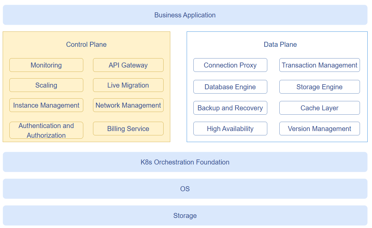Image resolution: width=372 pixels, height=228 pixels.
Task: Select the Billing Service box
Action: (x=128, y=129)
